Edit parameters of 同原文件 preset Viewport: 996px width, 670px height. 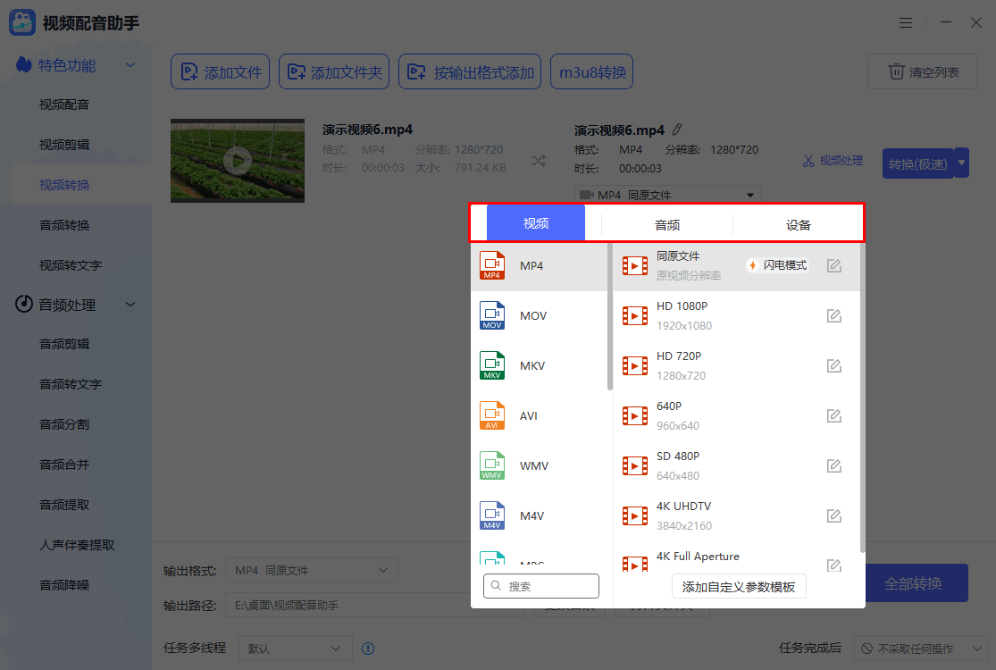coord(834,266)
